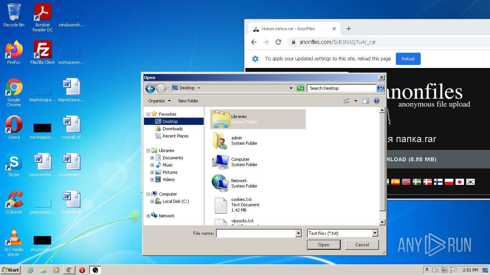
Task: Click the AnonFiles Chrome tab
Action: [294, 29]
